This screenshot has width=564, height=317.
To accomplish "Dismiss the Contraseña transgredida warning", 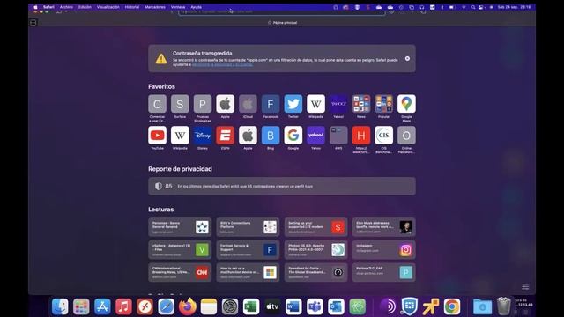I will click(x=407, y=59).
